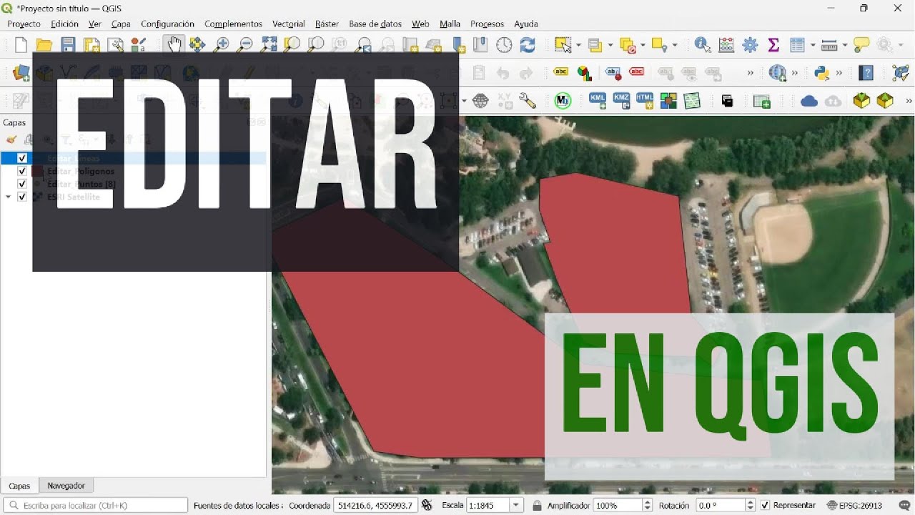
Task: Click the yellow abc Layer Labeling icon
Action: coord(561,72)
